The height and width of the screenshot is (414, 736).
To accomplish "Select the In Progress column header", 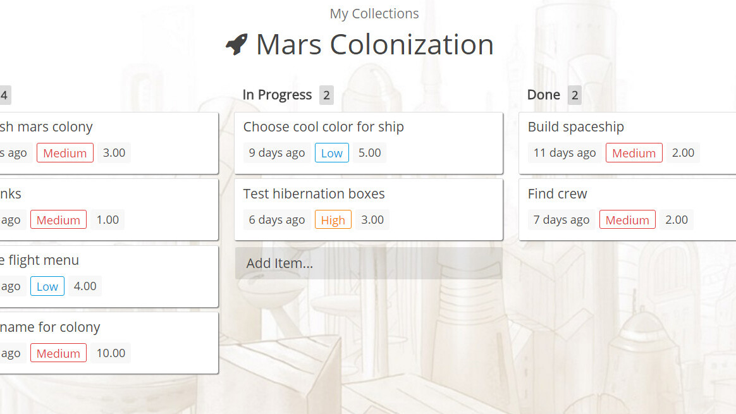I will [x=277, y=95].
